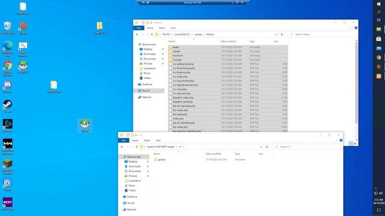Expand the ribbon chevron in the htdocs window
The width and height of the screenshot is (385, 216).
coord(351,28)
